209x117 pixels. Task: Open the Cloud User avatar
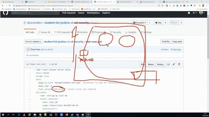pyautogui.click(x=28, y=49)
